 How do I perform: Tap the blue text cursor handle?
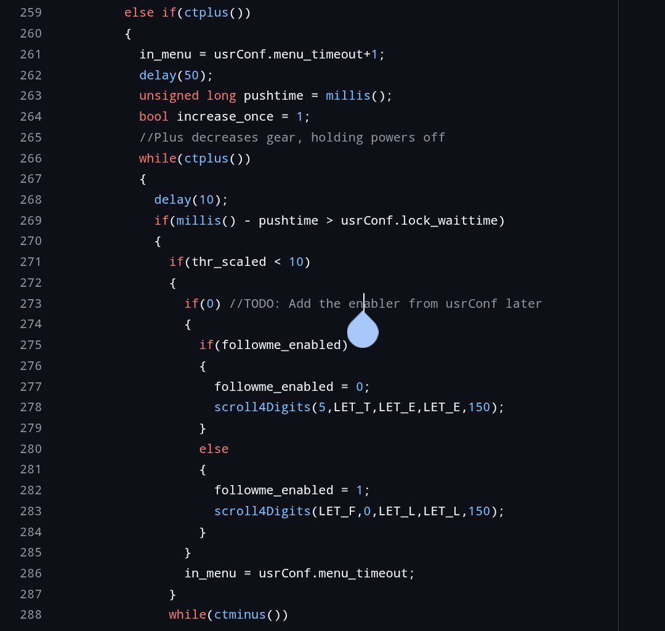click(363, 331)
